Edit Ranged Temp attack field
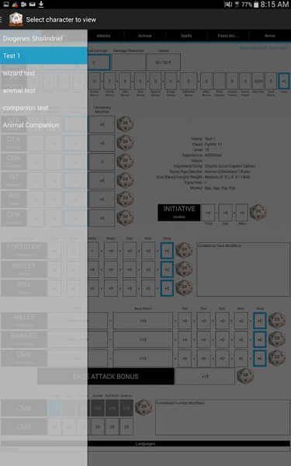 pos(259,339)
